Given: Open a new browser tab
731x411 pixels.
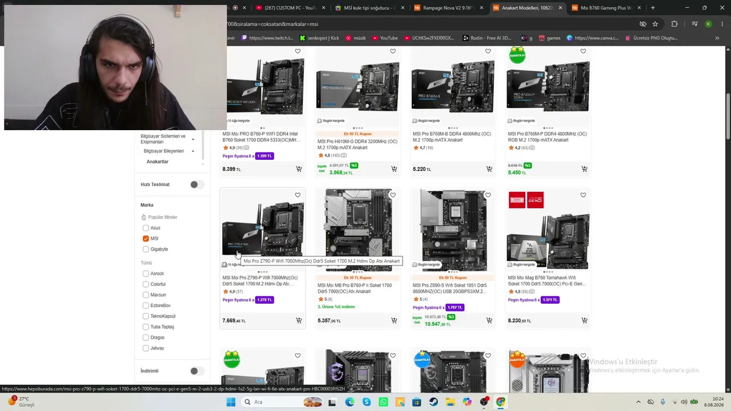Looking at the screenshot, I should tap(653, 8).
